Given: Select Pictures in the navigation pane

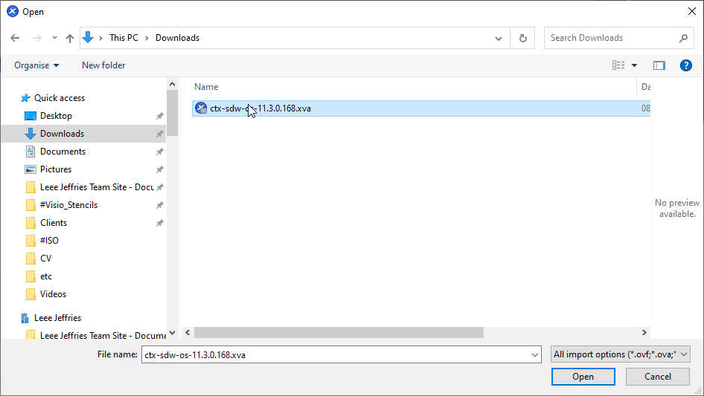Looking at the screenshot, I should 56,169.
